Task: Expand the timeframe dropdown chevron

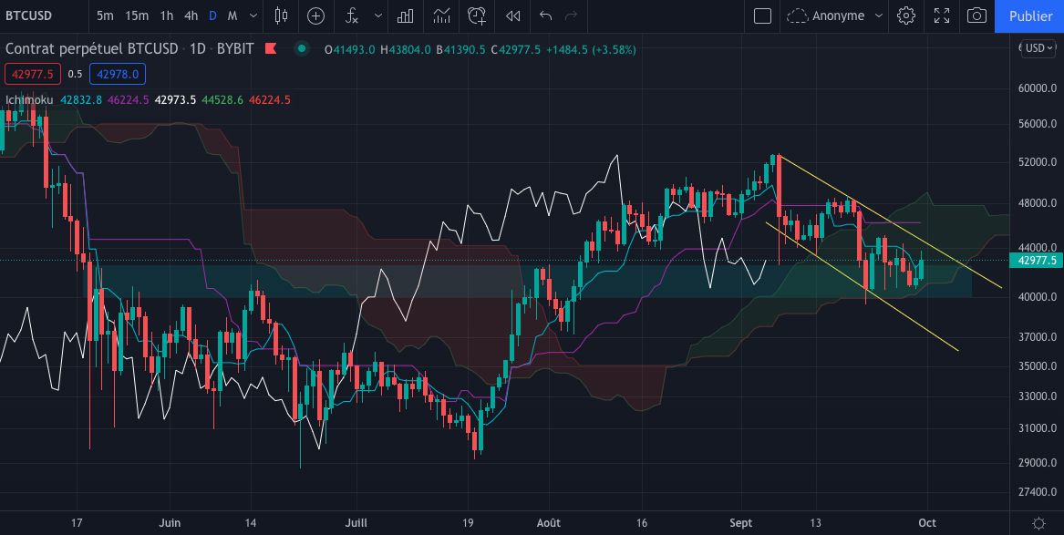Action: (x=253, y=16)
